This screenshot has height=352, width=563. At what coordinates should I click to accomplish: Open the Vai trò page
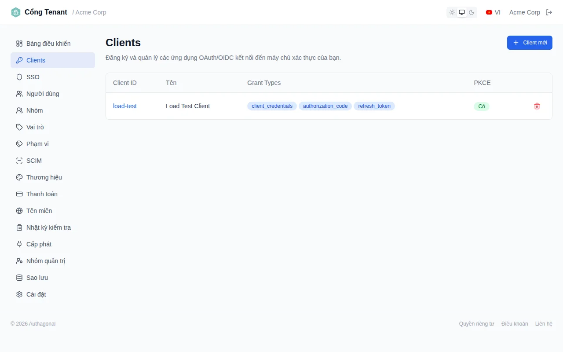53,127
